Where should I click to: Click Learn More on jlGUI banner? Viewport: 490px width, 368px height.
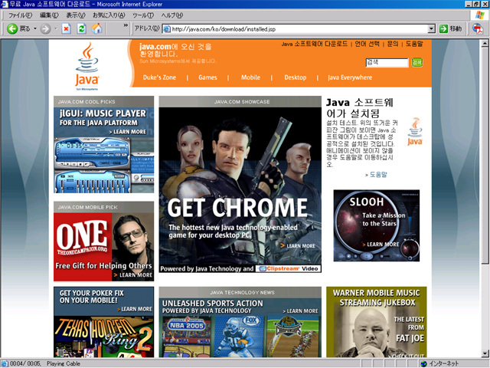click(128, 132)
